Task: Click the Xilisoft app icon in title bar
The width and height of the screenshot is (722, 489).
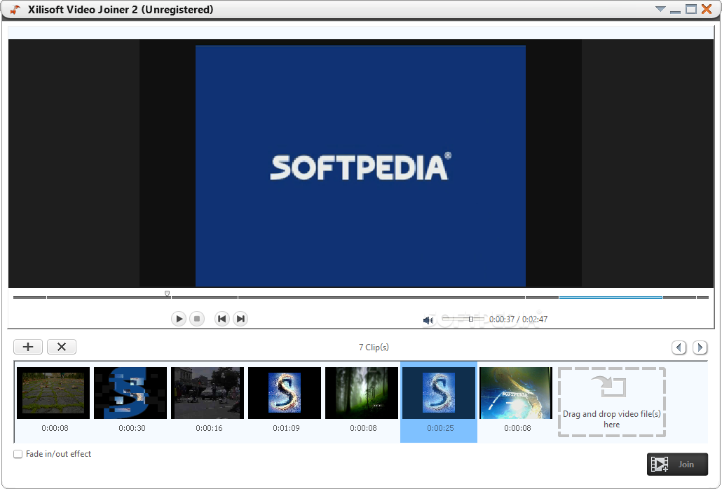Action: coord(15,10)
